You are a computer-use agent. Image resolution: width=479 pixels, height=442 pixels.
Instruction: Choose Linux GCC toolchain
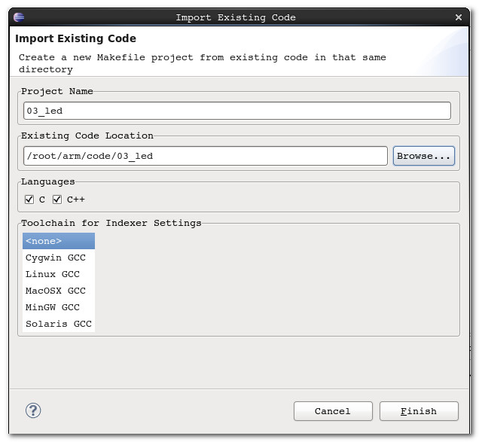point(53,274)
